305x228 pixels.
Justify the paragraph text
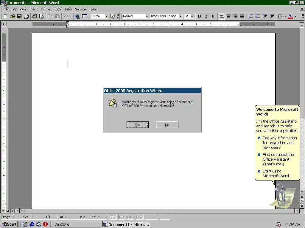(x=242, y=16)
